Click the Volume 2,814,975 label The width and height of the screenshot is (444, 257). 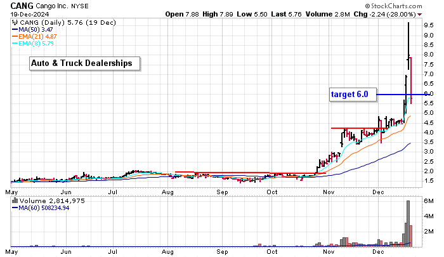pos(52,201)
